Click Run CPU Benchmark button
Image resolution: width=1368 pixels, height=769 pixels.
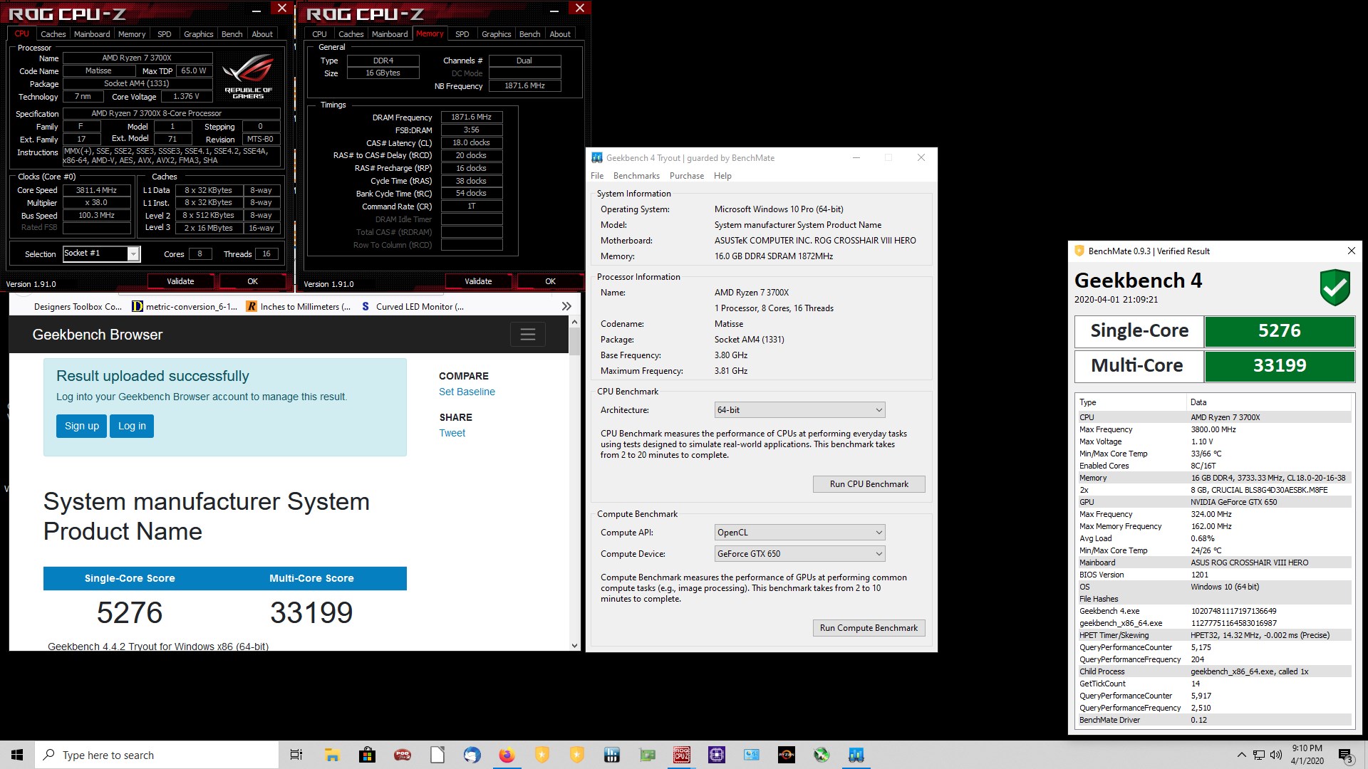coord(869,484)
